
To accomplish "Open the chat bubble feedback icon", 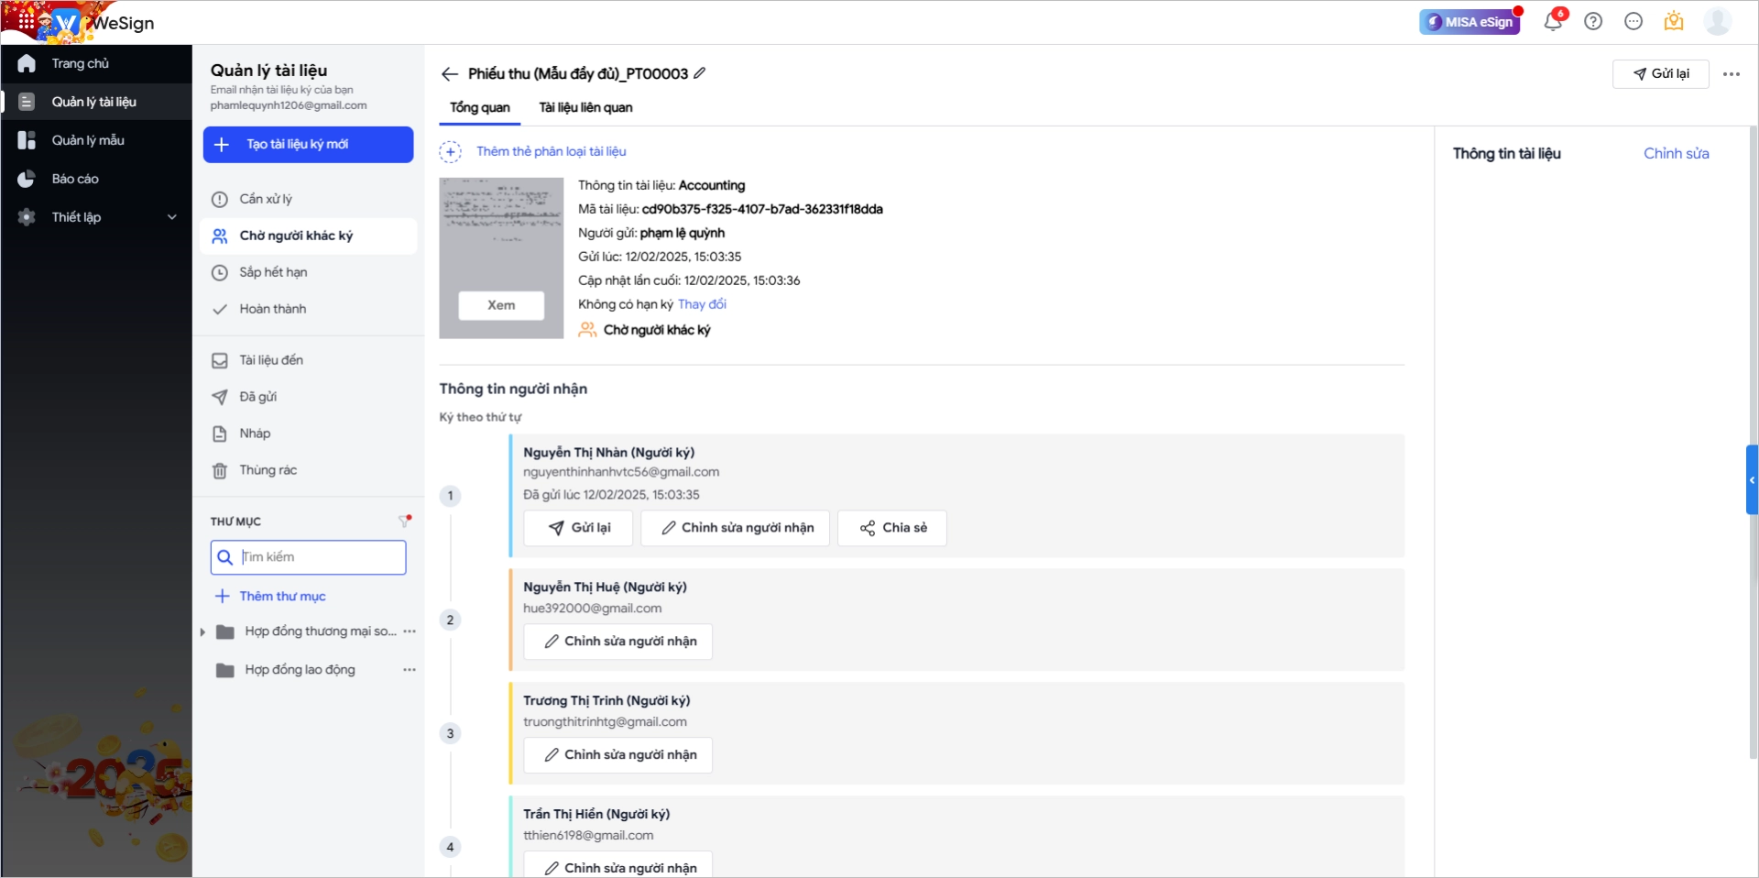I will click(1633, 21).
